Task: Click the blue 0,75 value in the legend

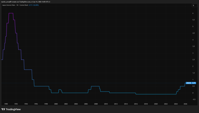Action: (x=30, y=5)
